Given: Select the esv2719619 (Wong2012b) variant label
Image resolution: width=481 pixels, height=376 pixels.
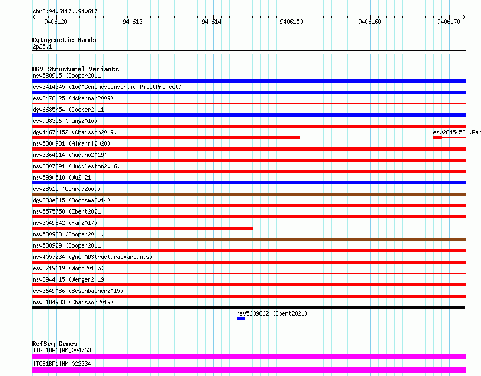Looking at the screenshot, I should click(68, 268).
